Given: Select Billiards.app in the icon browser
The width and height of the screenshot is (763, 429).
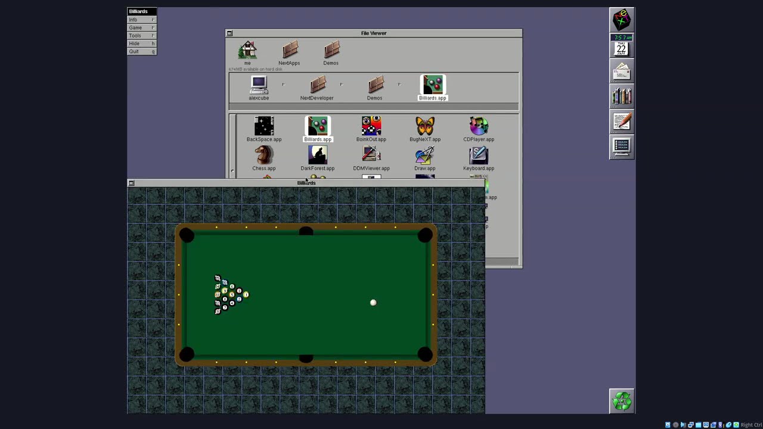Looking at the screenshot, I should pos(318,129).
